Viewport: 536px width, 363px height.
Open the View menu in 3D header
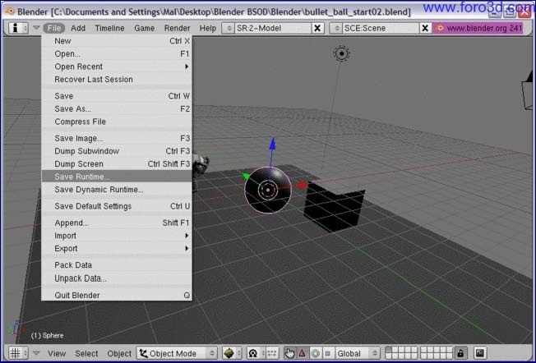pos(57,353)
